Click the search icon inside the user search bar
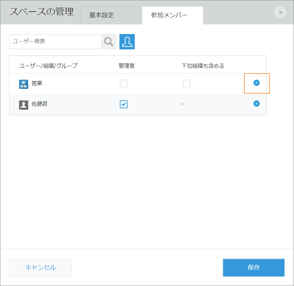 109,42
